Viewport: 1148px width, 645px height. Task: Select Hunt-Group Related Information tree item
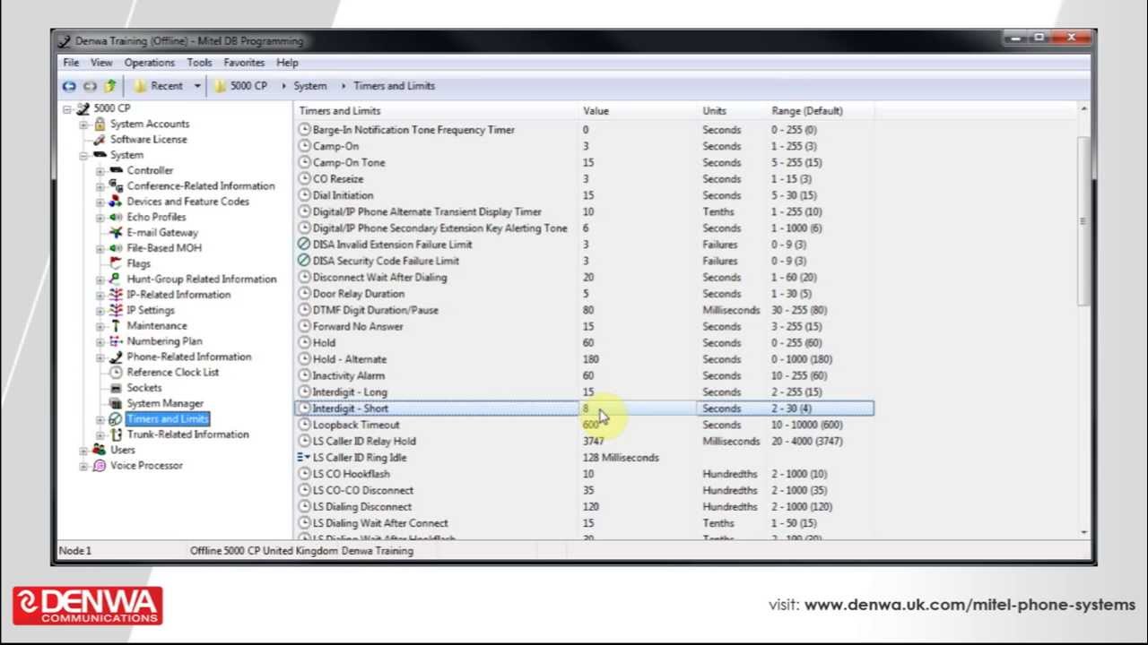(202, 279)
